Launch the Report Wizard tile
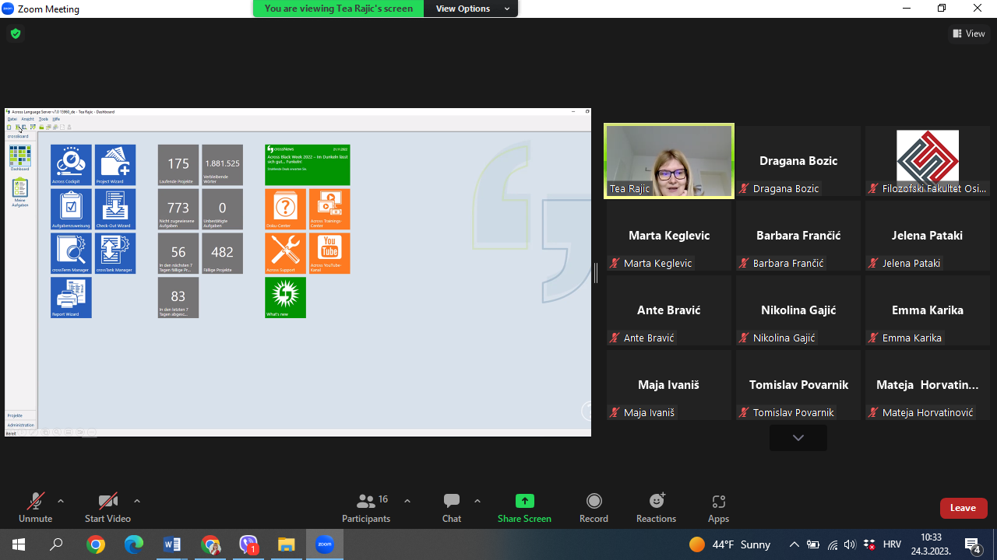Viewport: 997px width, 560px height. (71, 298)
